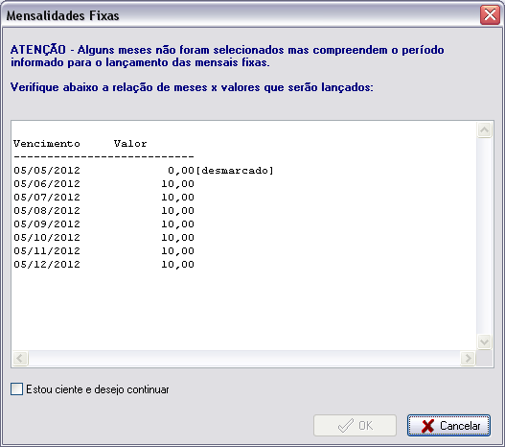
Task: Click the Vencimento column header text
Action: point(47,144)
